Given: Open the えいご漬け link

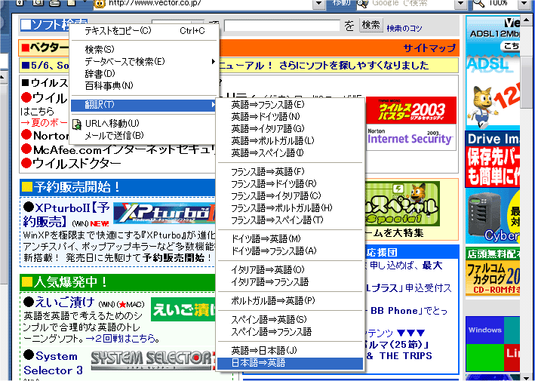Looking at the screenshot, I should (64, 302).
